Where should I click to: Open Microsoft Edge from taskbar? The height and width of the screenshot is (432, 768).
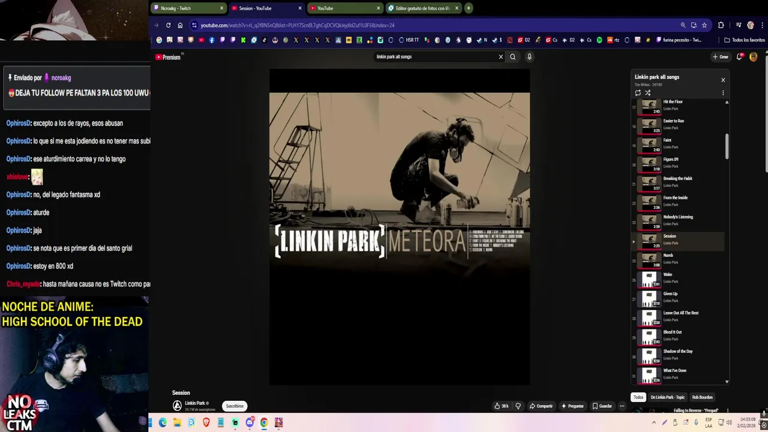[163, 423]
